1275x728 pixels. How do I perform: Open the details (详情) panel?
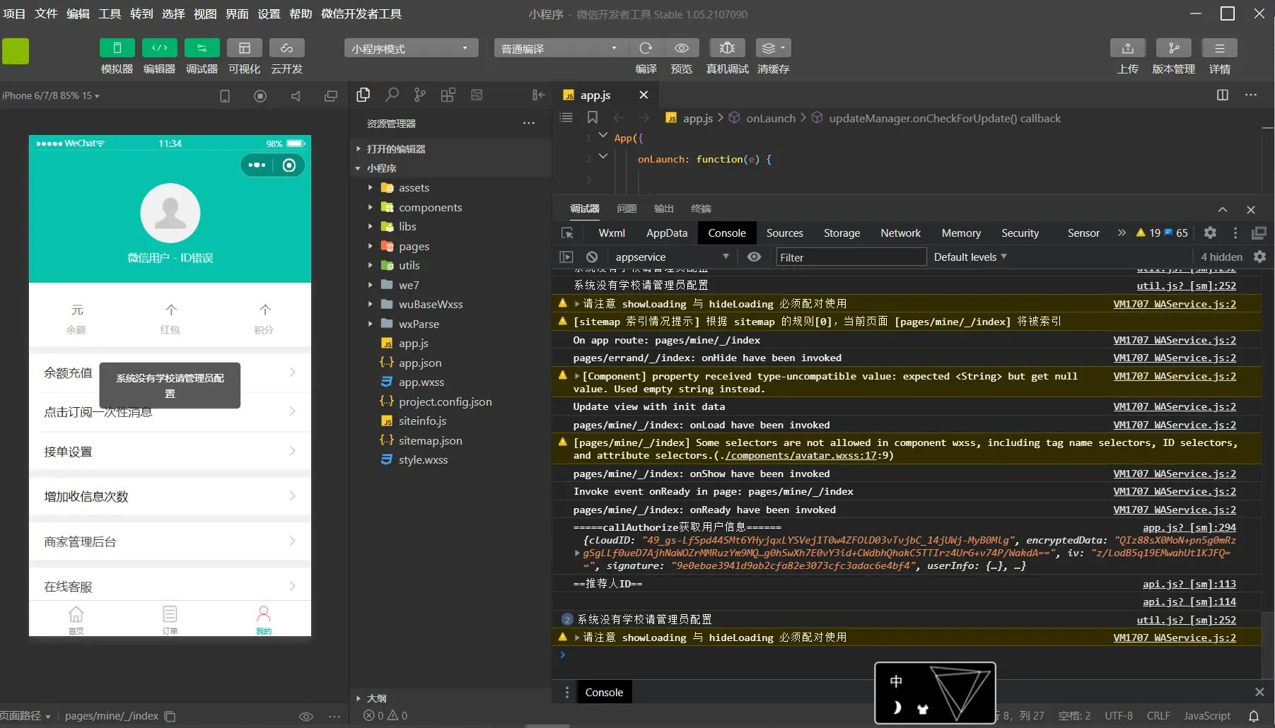point(1220,48)
